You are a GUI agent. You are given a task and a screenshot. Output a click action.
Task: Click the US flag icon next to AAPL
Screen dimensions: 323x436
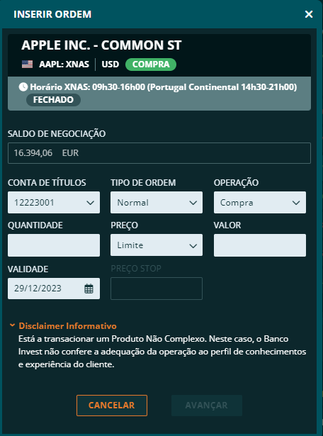click(27, 65)
